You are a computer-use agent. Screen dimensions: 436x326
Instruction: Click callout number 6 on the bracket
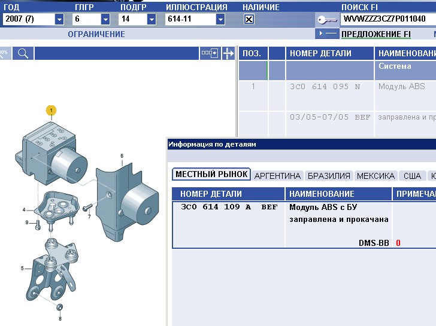tap(122, 156)
